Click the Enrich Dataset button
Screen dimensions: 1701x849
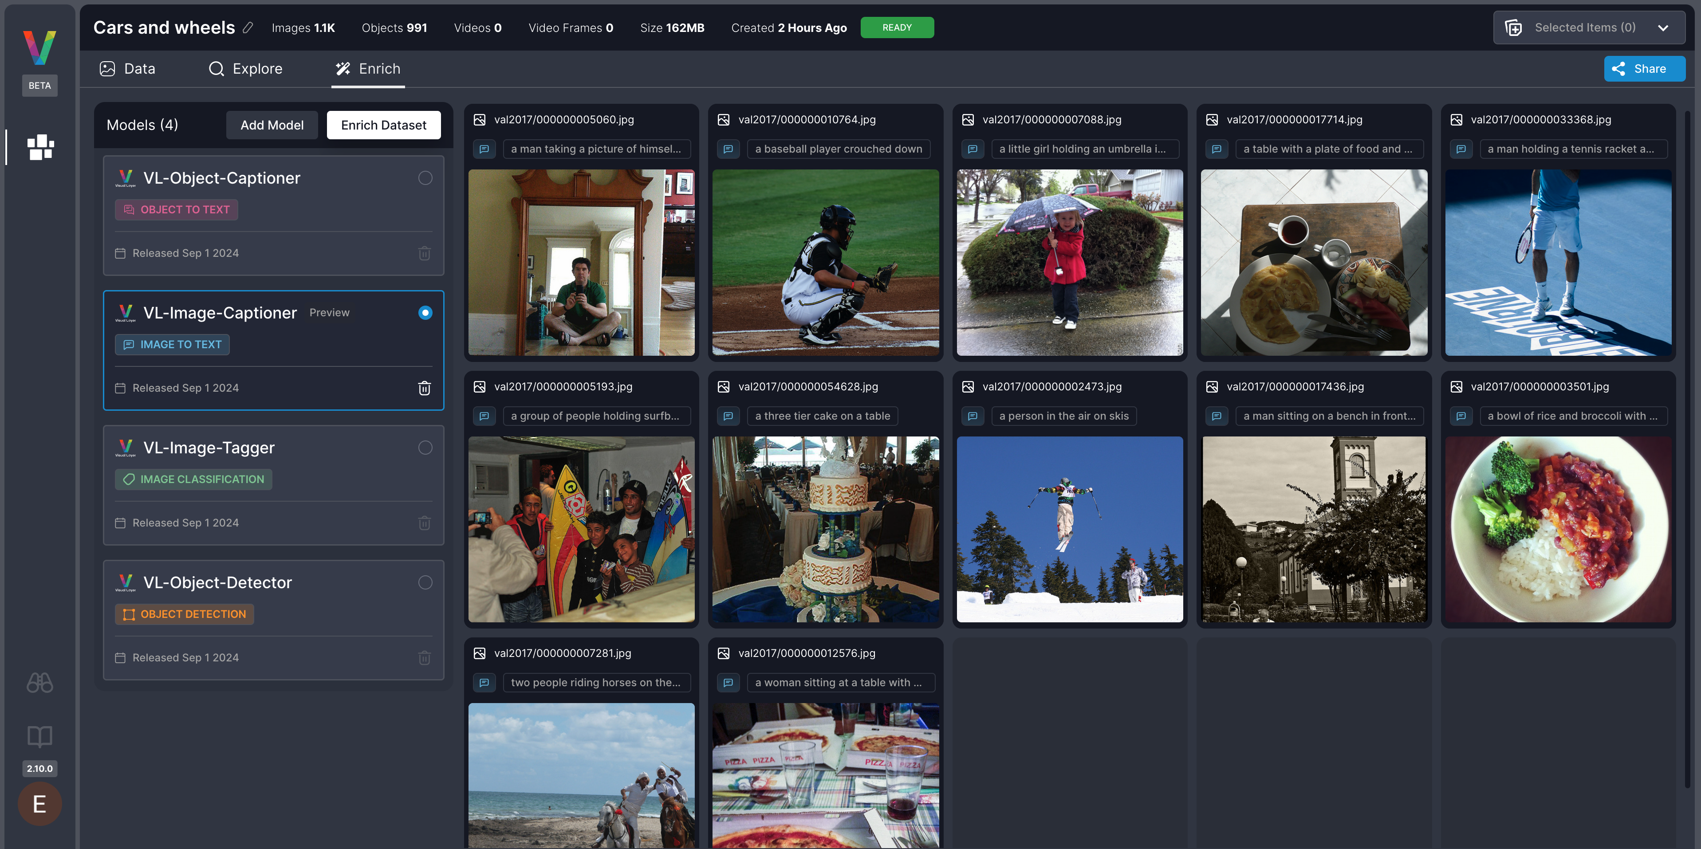[384, 125]
